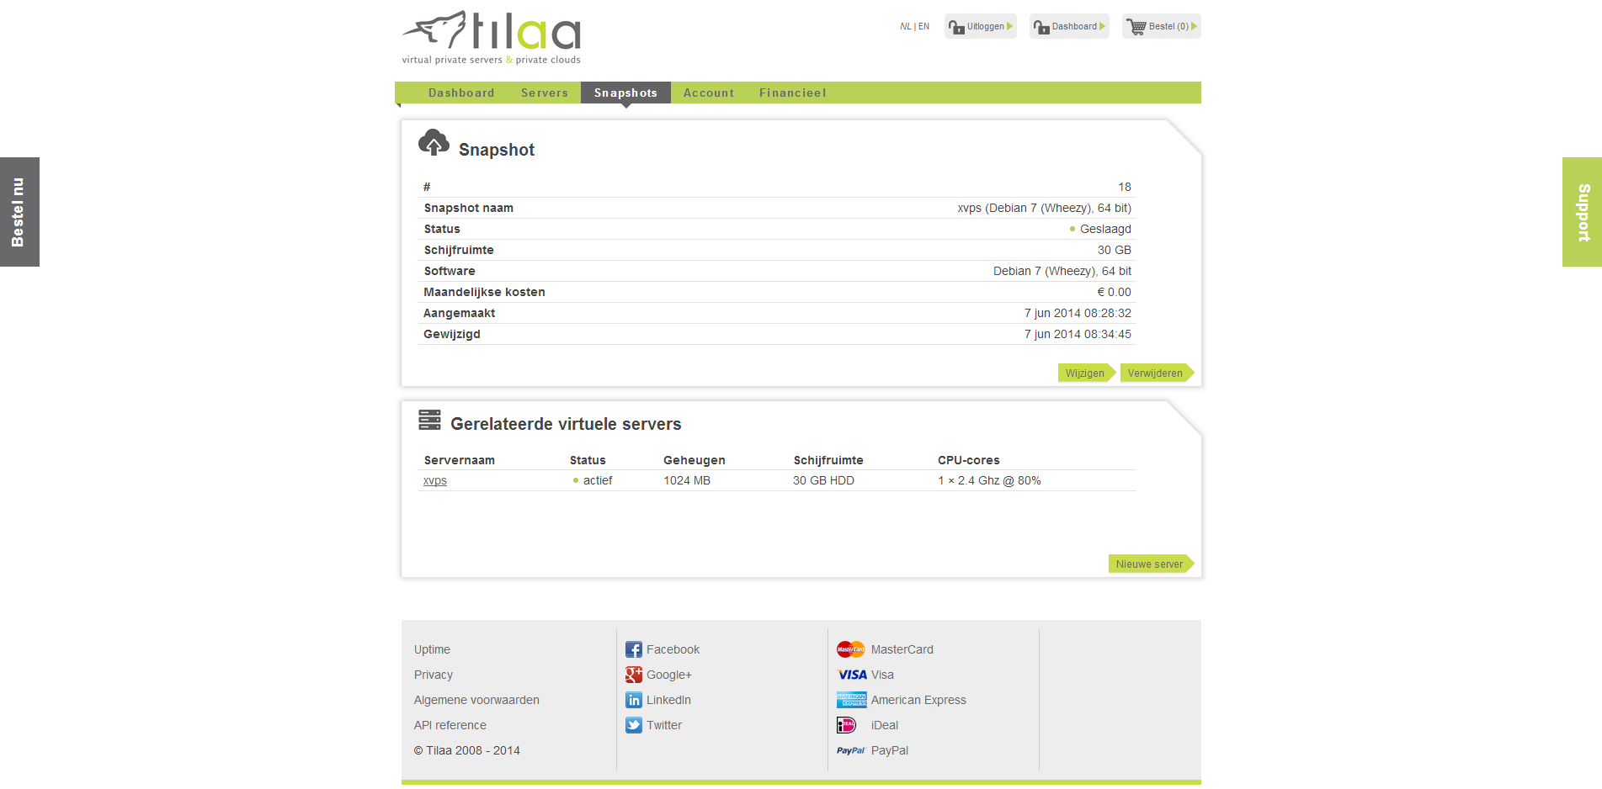This screenshot has width=1602, height=789.
Task: Switch language to EN
Action: (924, 27)
